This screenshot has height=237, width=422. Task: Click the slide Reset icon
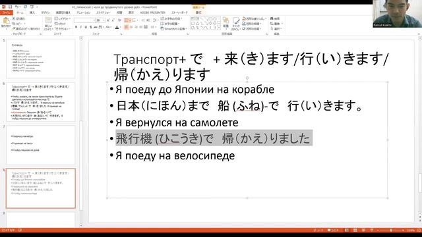[57, 24]
